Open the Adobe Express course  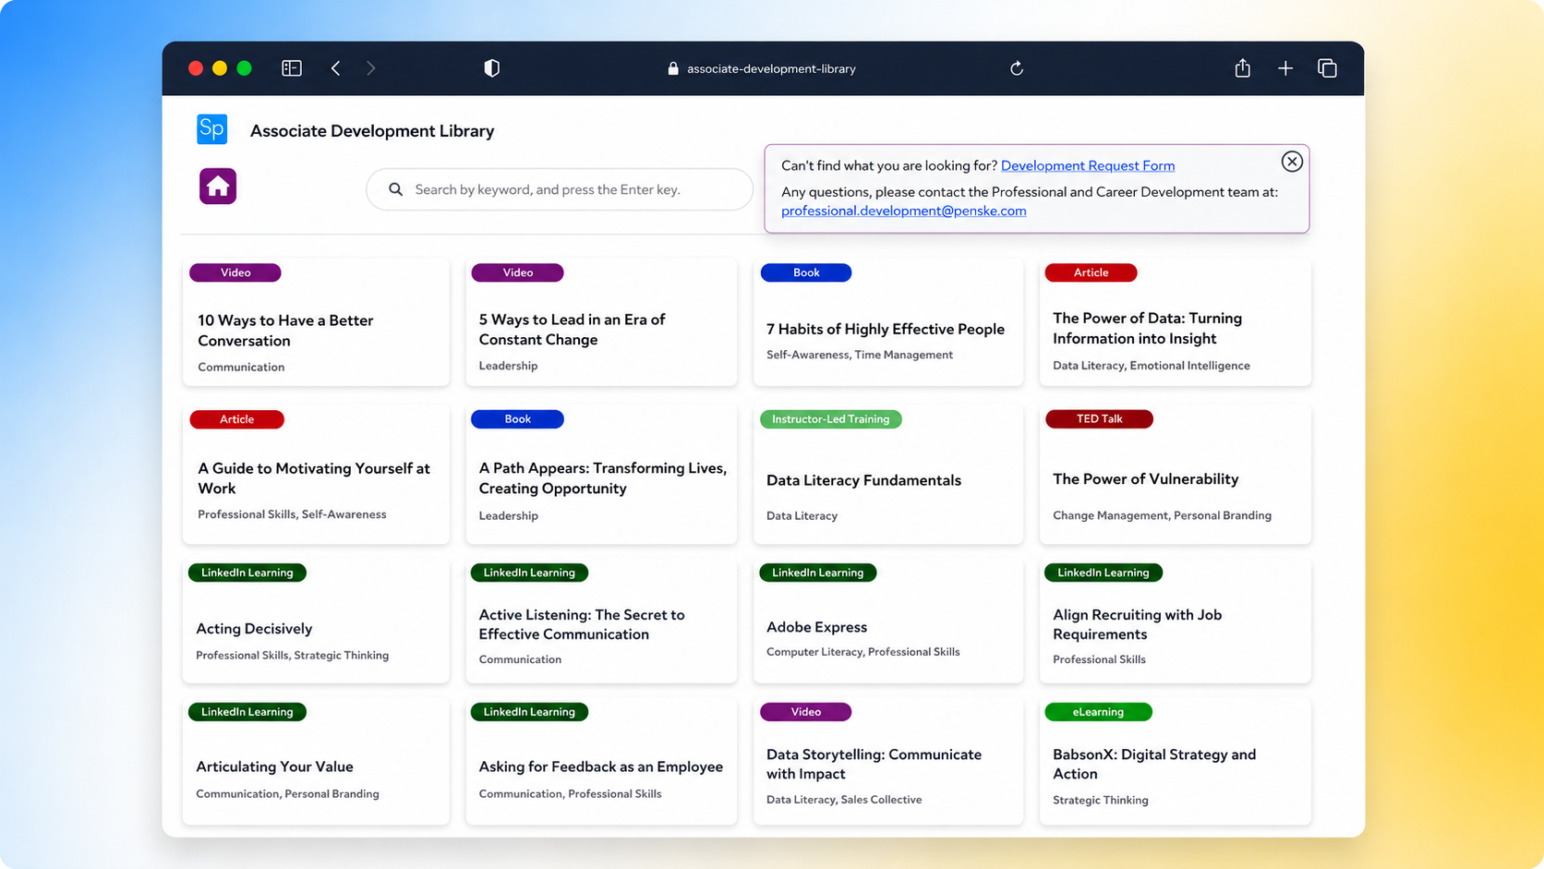[888, 621]
